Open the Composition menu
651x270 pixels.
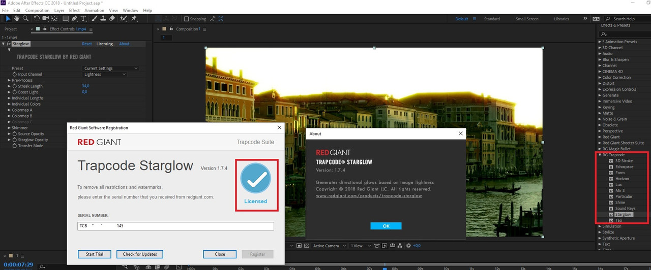37,10
